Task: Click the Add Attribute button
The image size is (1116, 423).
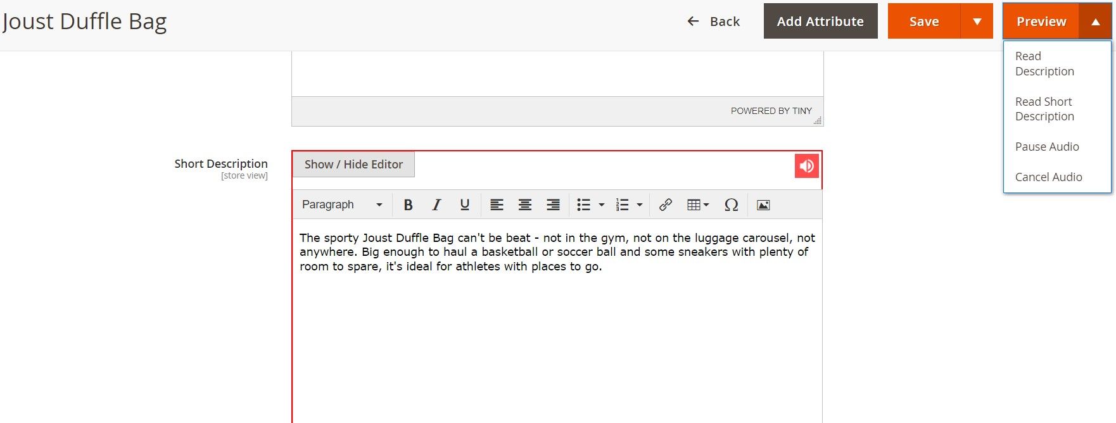Action: click(x=820, y=21)
